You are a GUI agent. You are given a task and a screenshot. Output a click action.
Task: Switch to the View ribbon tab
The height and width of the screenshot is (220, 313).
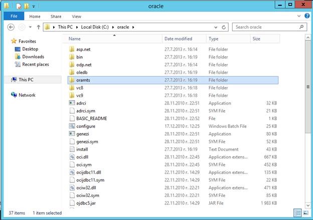click(x=76, y=16)
